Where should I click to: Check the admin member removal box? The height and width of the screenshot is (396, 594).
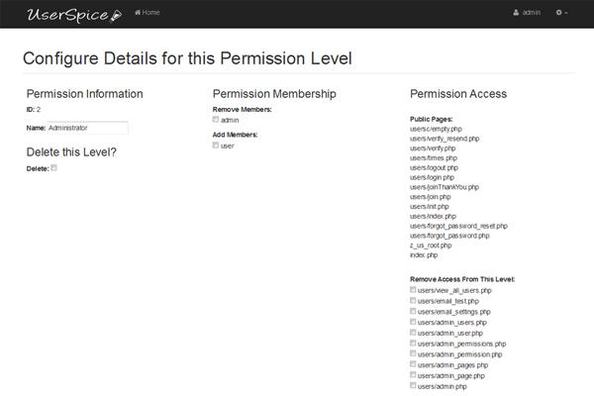216,119
